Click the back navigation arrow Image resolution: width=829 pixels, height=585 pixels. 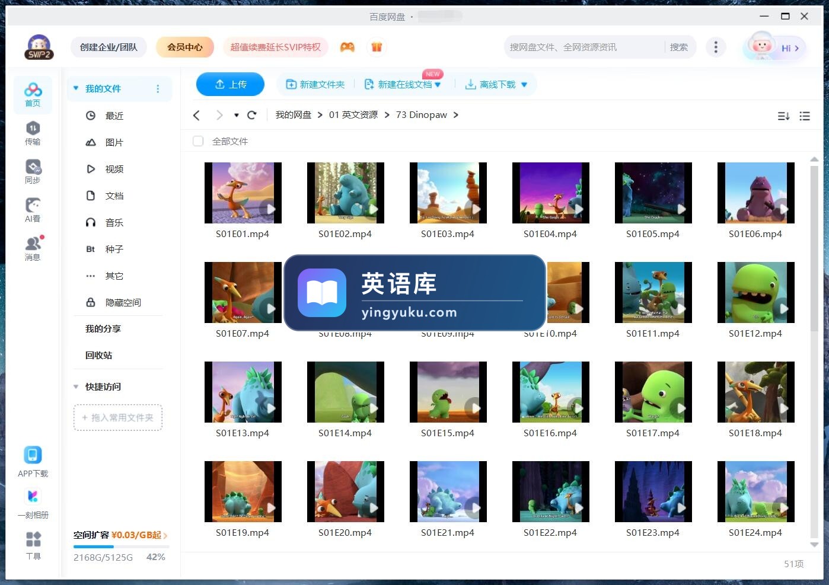[197, 115]
